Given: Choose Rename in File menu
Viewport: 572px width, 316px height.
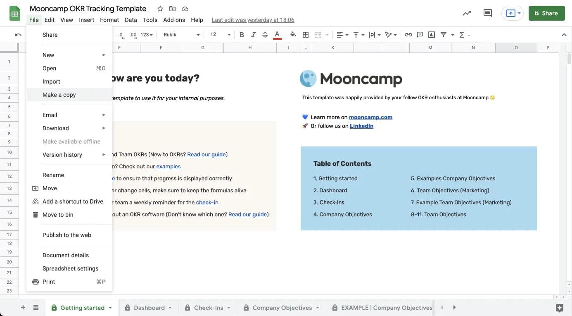Looking at the screenshot, I should point(69,175).
